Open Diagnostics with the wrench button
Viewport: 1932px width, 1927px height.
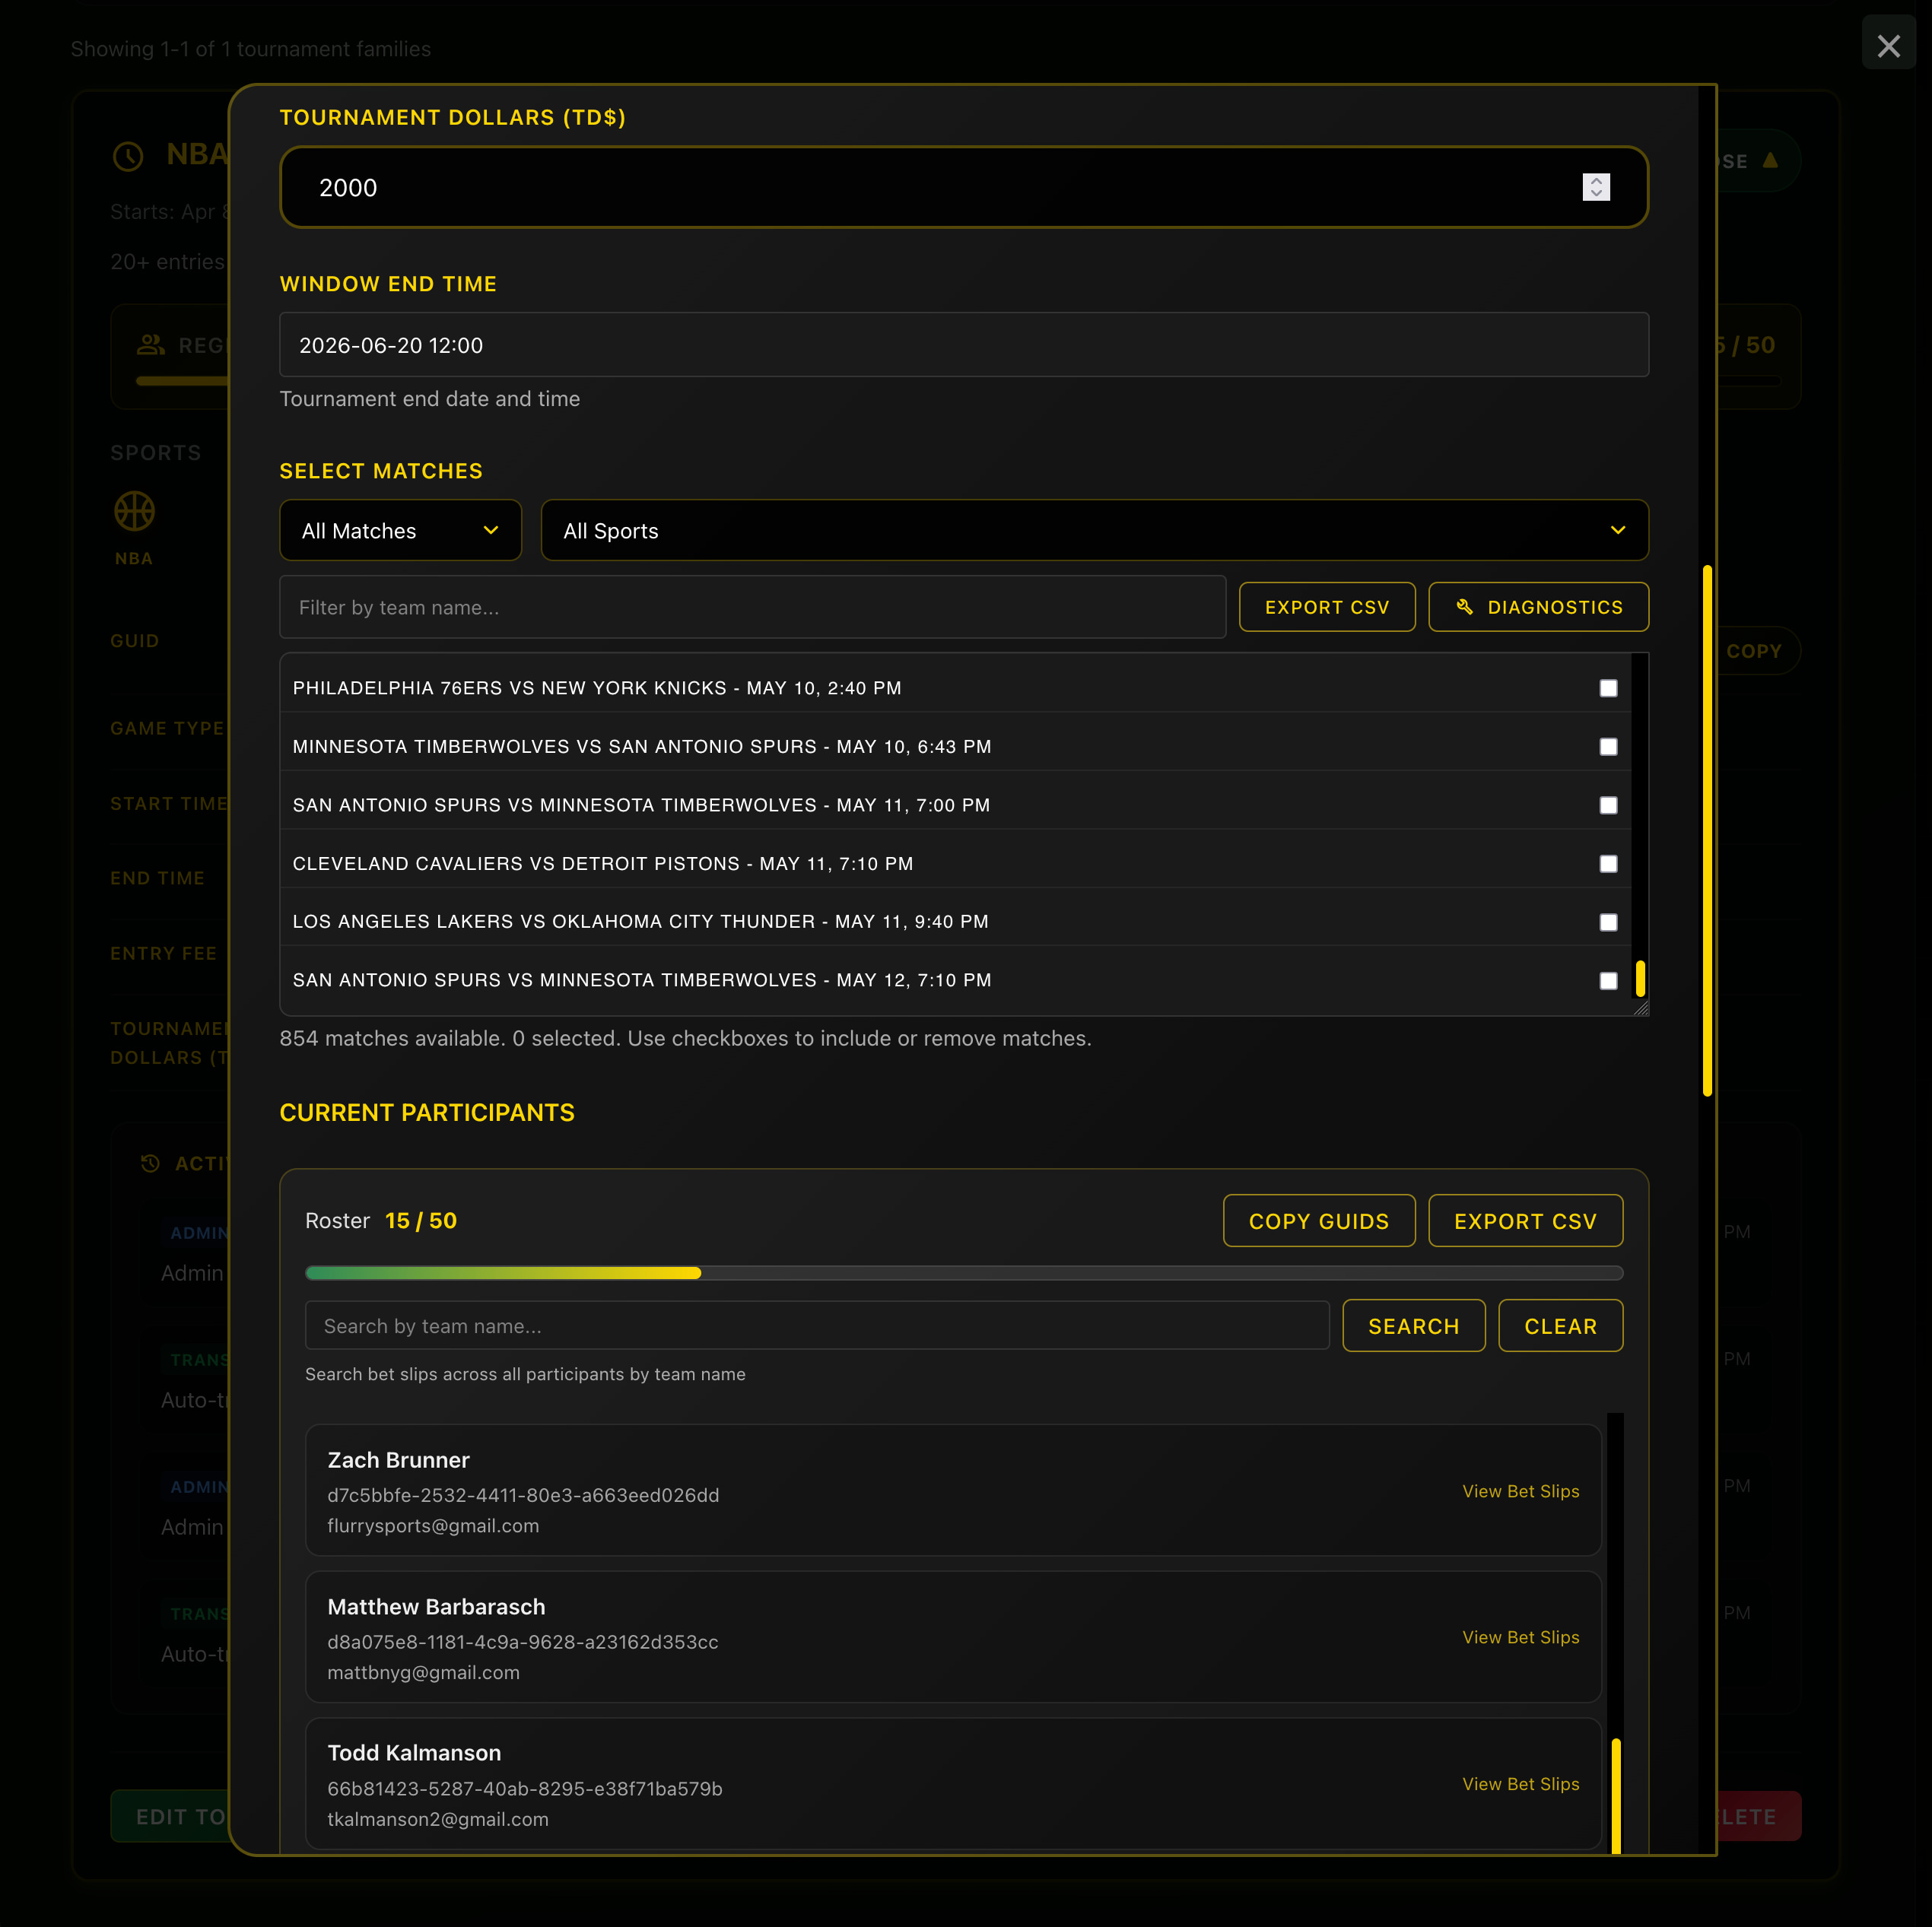pos(1538,607)
